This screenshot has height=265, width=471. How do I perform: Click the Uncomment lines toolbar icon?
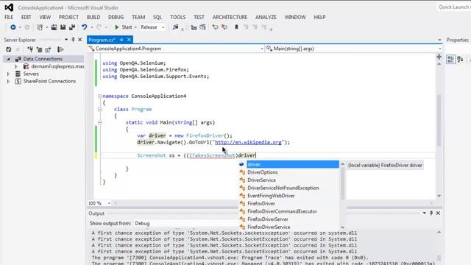point(203,27)
